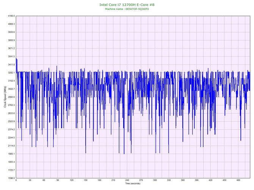Click the 90 tick on time axis
Viewport: 254px width, 190px height.
58,180
